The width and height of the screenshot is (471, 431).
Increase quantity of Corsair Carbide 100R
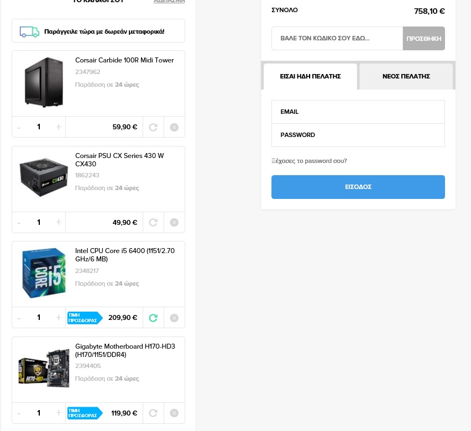59,127
